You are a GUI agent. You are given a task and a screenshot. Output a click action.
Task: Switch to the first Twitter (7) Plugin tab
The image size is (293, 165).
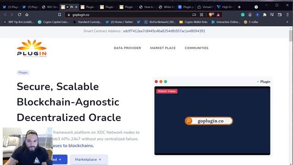[x=11, y=7]
